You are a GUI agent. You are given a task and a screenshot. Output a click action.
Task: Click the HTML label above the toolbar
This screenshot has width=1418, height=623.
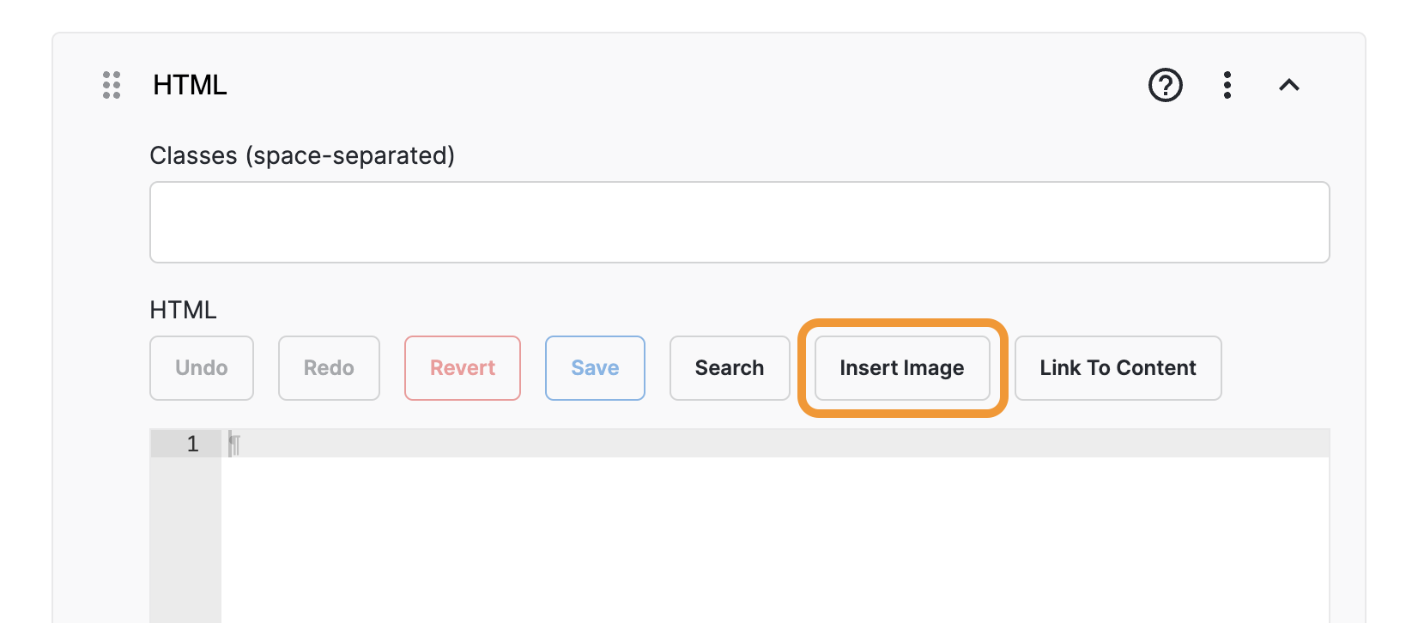pyautogui.click(x=183, y=310)
